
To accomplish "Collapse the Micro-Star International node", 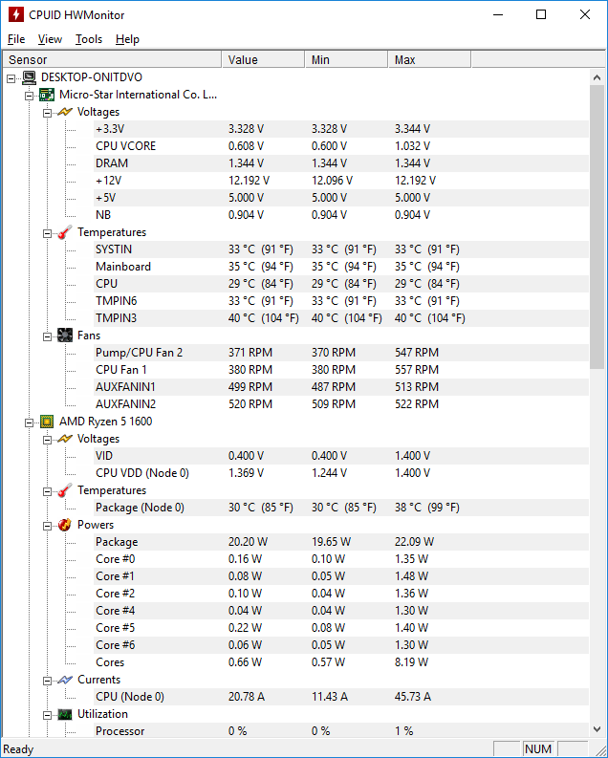I will pos(29,96).
